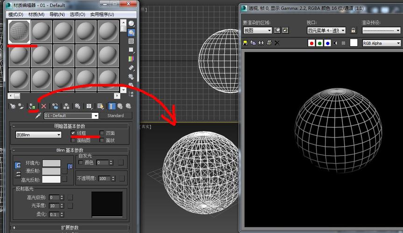The width and height of the screenshot is (403, 233).
Task: Click the eyedropper pick material icon
Action: [x=38, y=116]
